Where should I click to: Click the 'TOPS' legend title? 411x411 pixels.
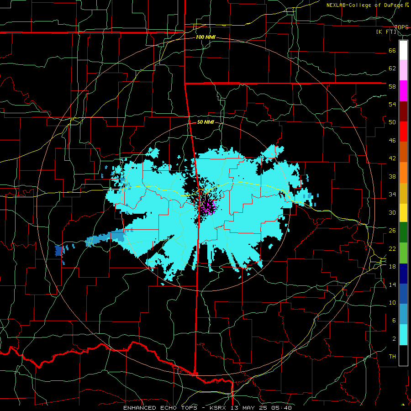coord(401,27)
